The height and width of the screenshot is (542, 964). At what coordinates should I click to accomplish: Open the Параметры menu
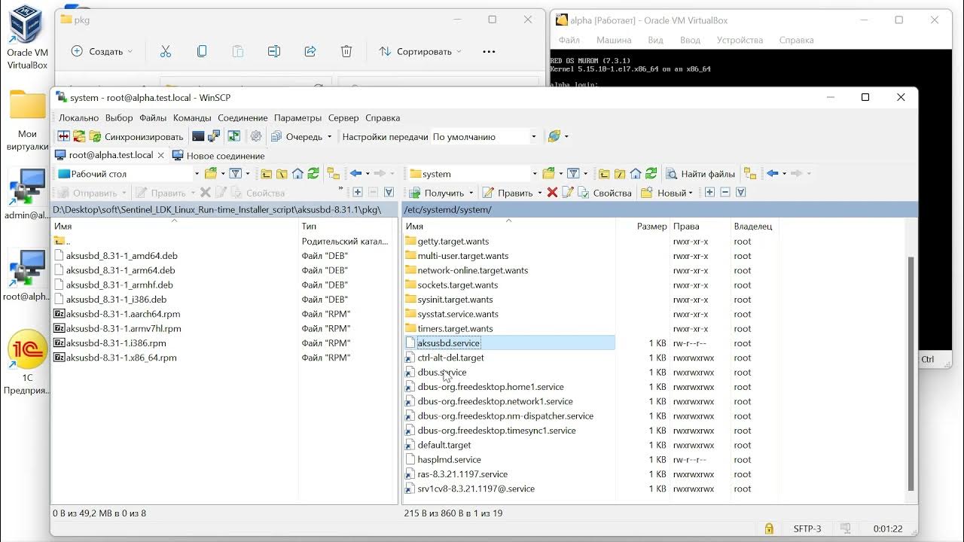coord(298,117)
